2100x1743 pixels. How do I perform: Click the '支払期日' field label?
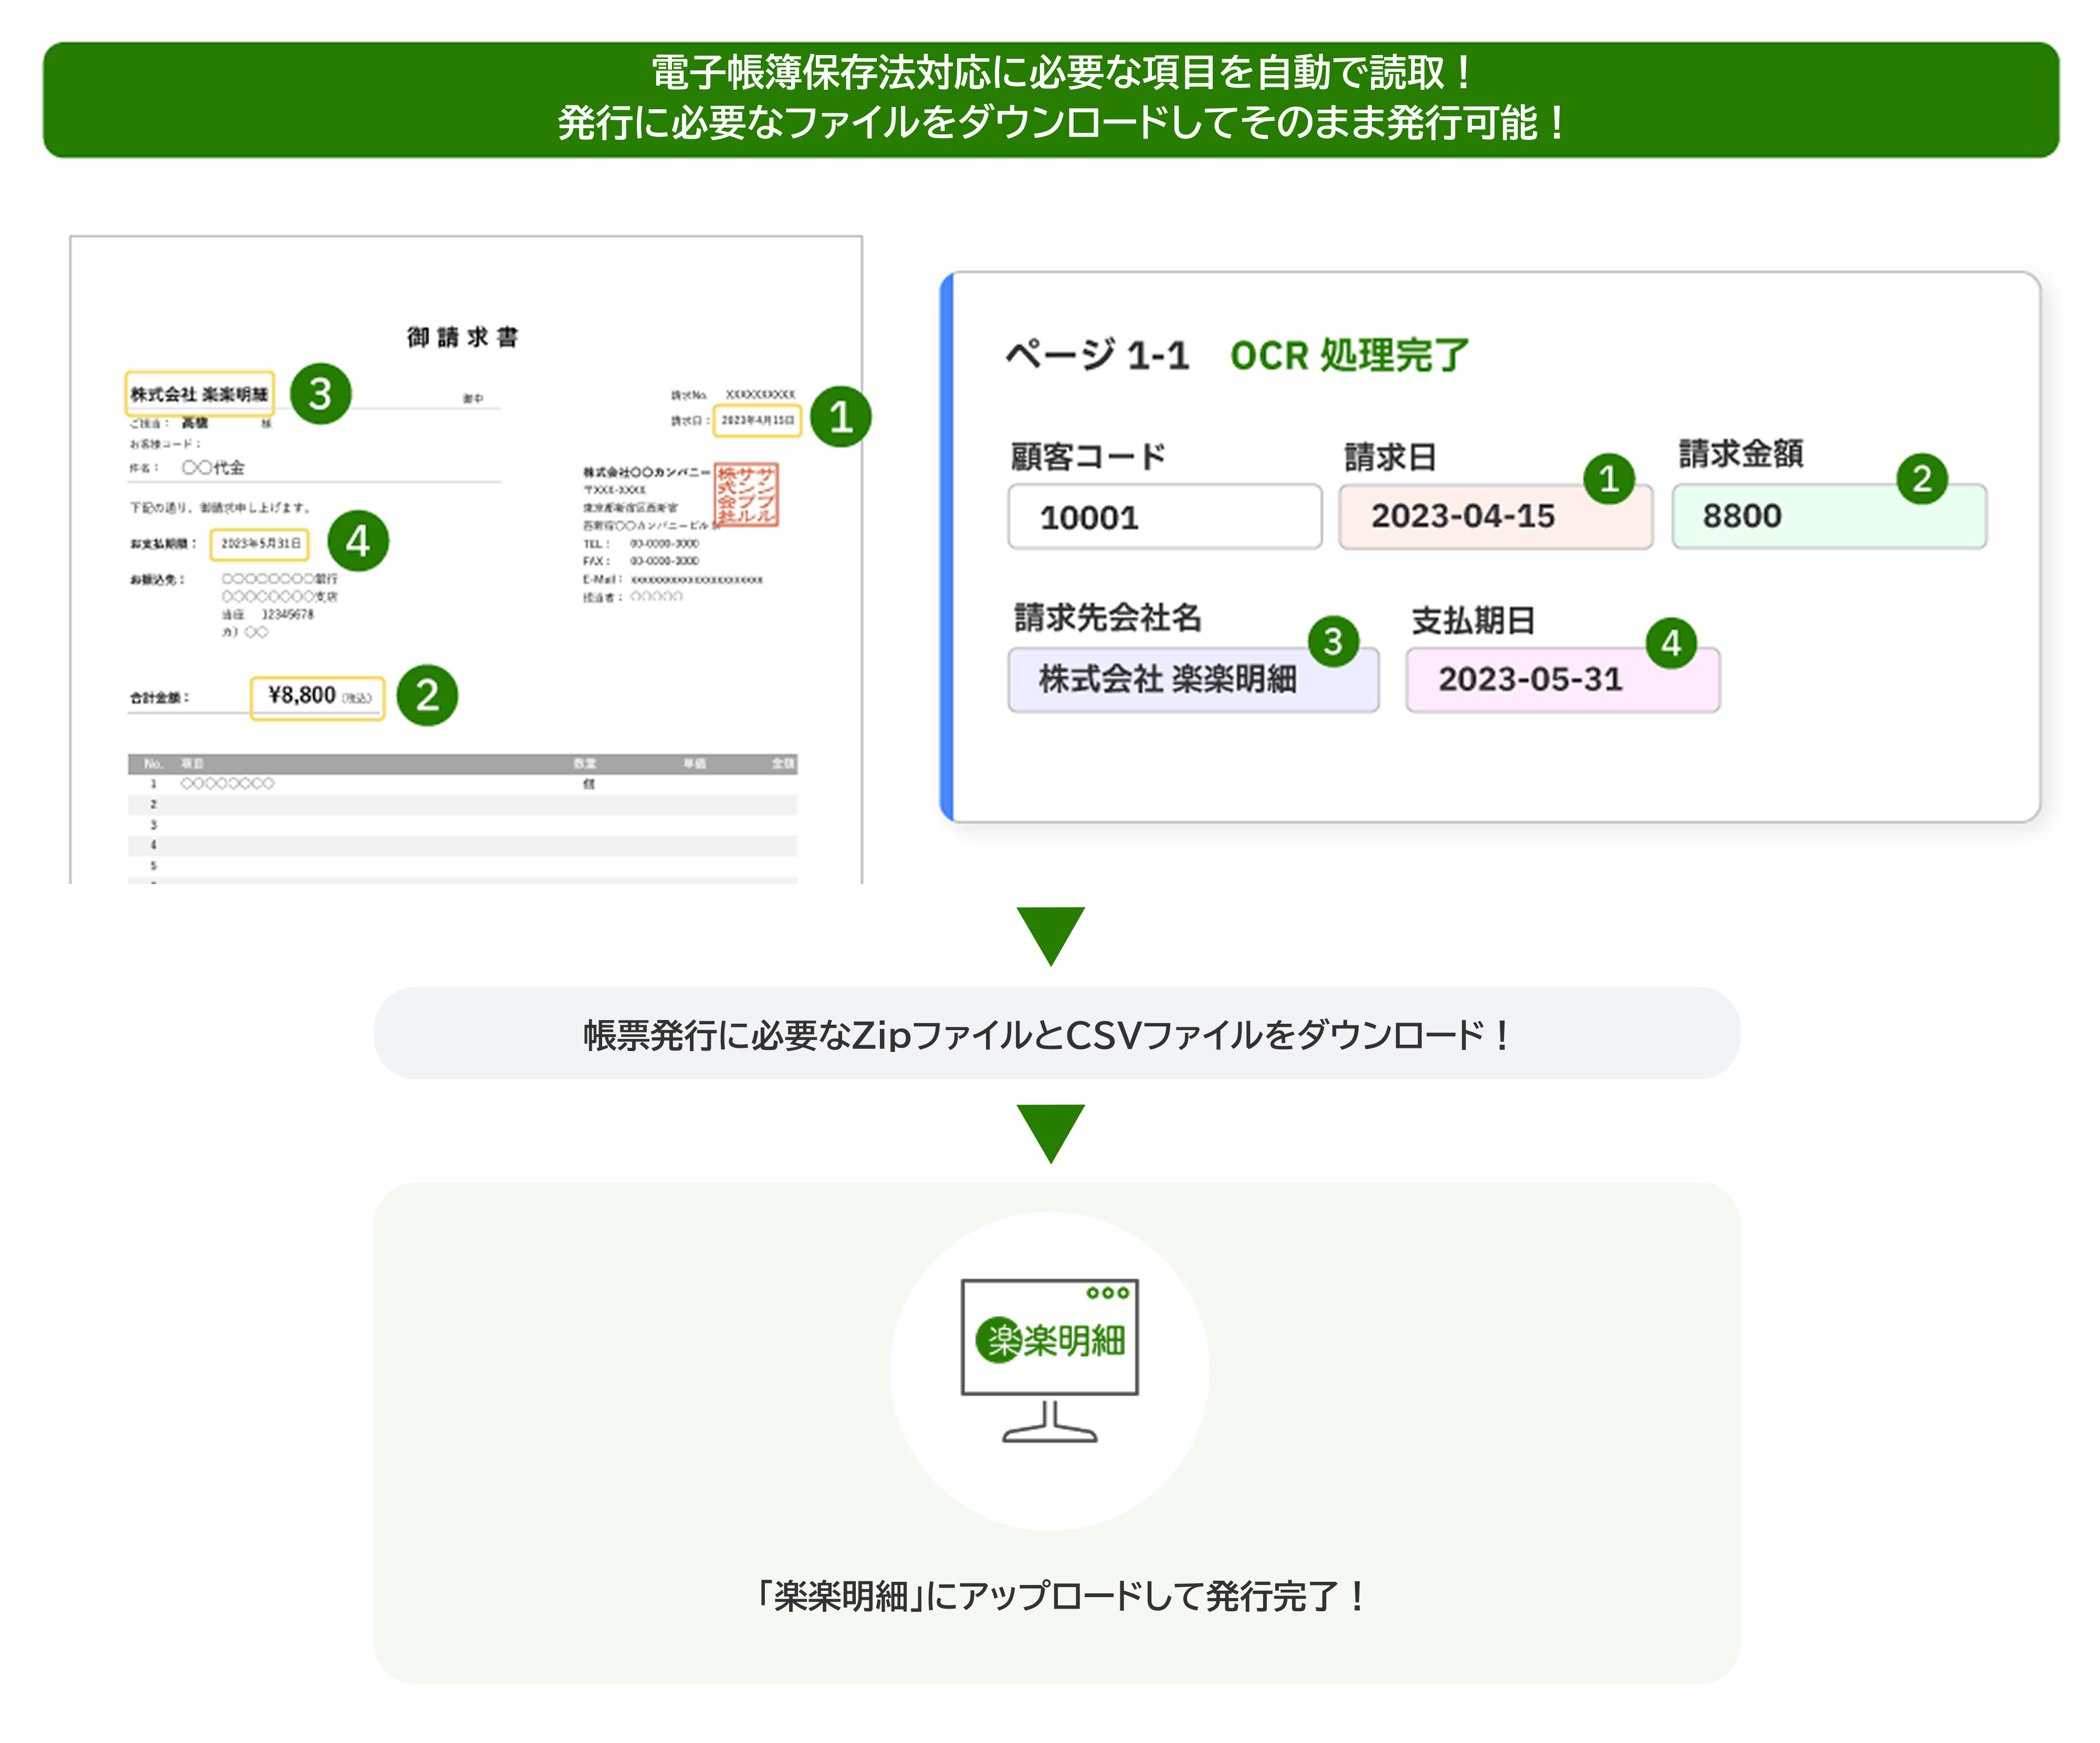[x=1472, y=620]
